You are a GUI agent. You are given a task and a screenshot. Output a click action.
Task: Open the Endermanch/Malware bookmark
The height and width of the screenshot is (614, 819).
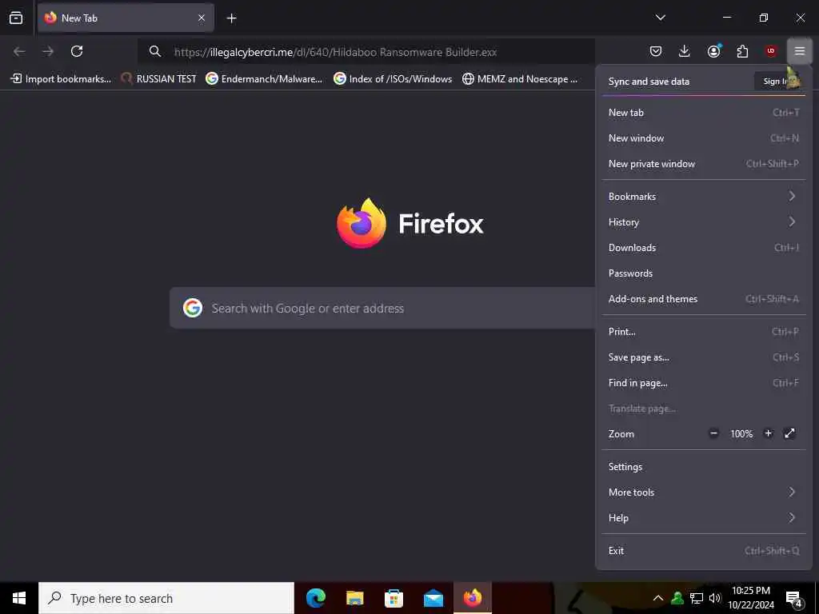(264, 79)
